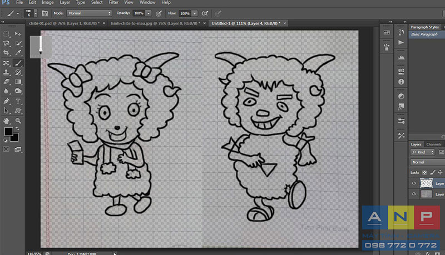Open the tool preset picker arrow
This screenshot has height=255, width=445.
pyautogui.click(x=18, y=13)
